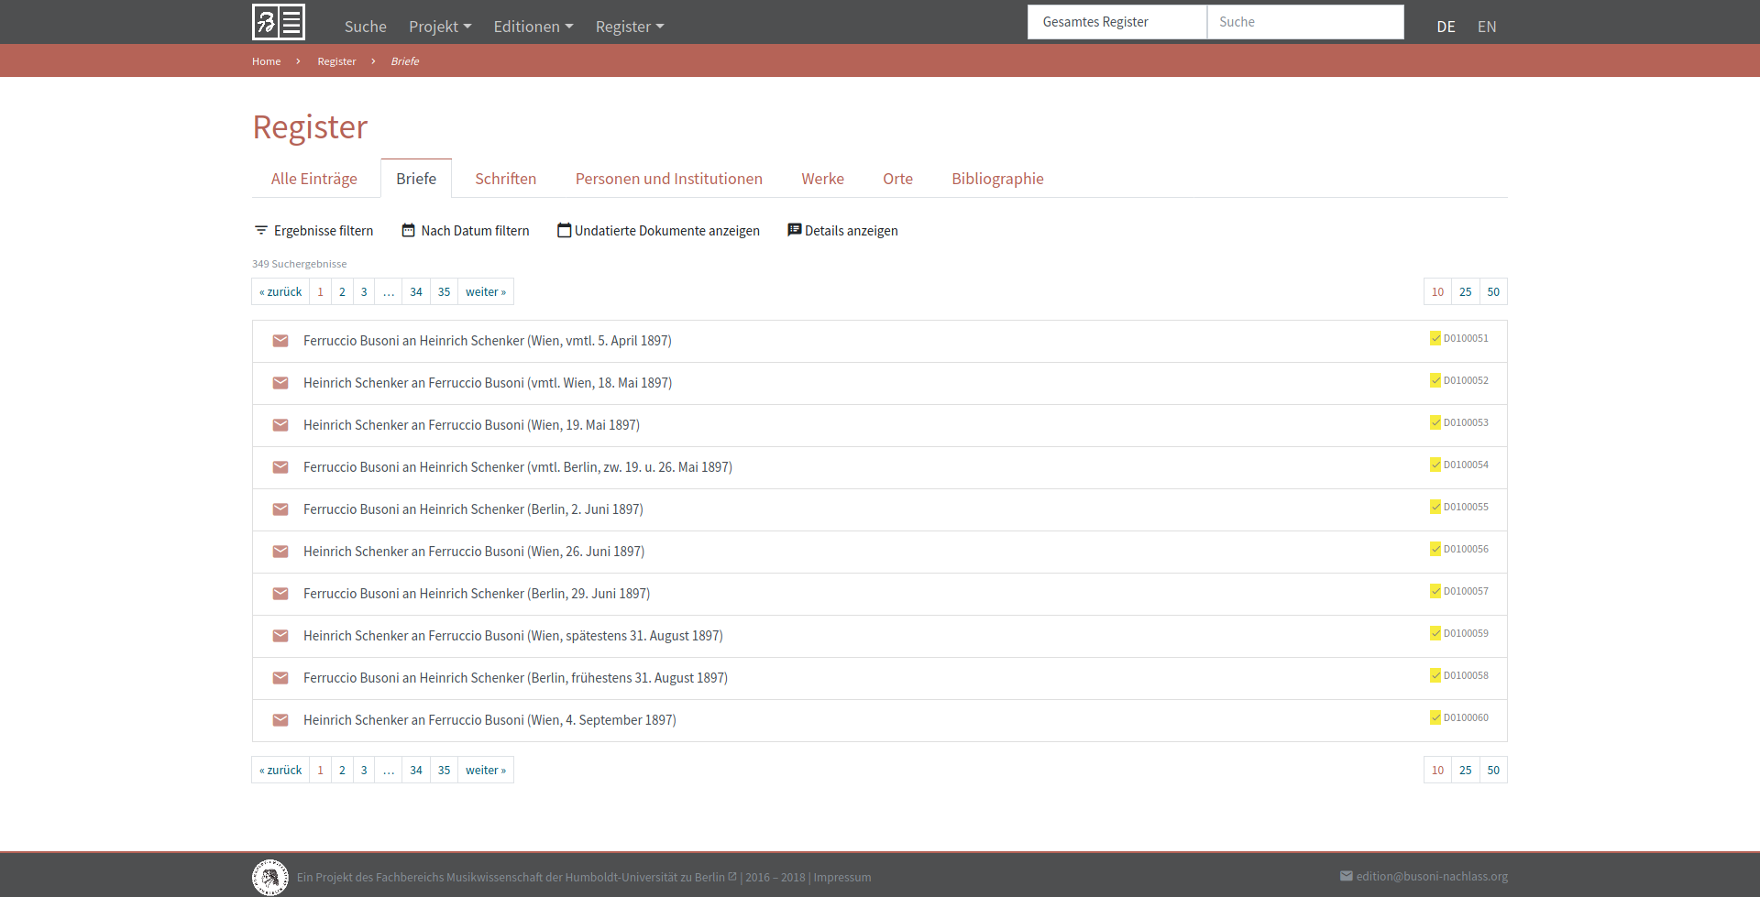
Task: Switch language to DE
Action: (x=1446, y=27)
